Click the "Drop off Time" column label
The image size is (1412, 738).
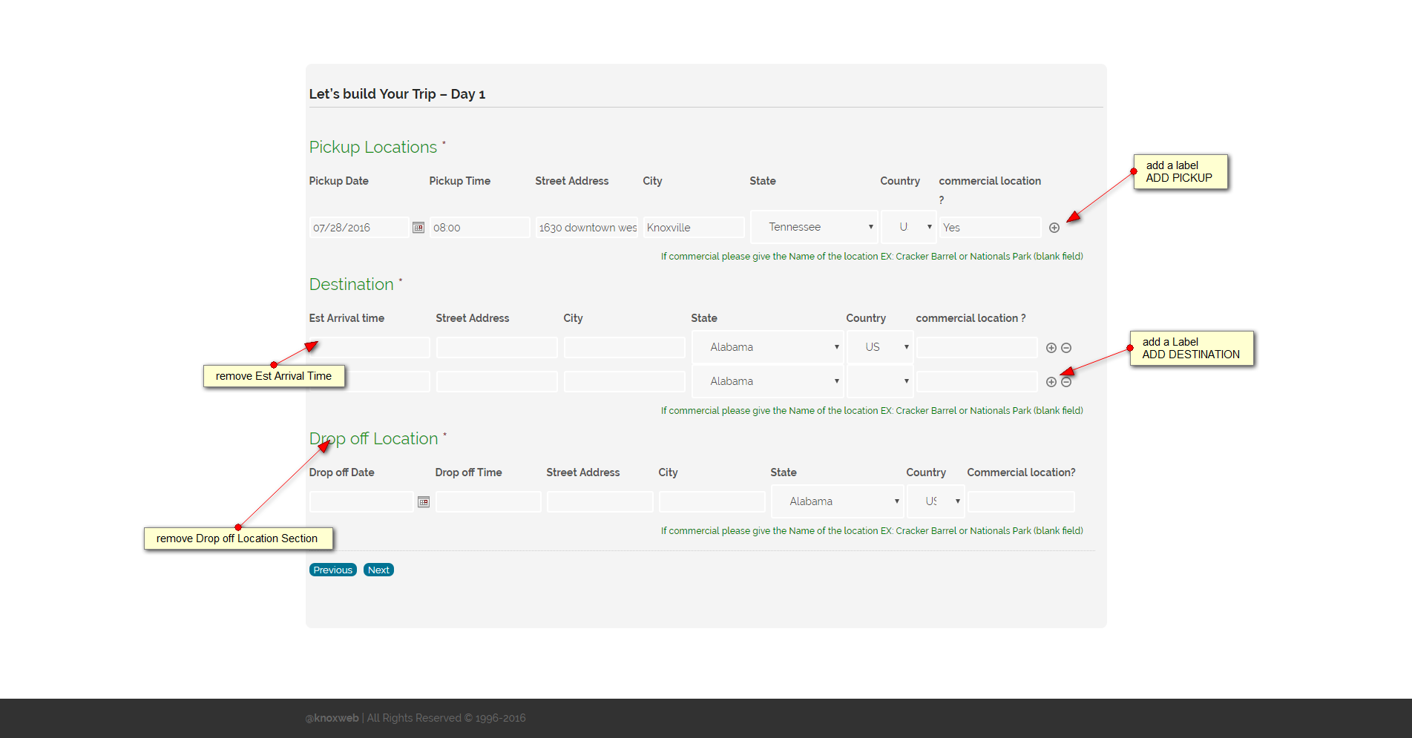coord(469,472)
